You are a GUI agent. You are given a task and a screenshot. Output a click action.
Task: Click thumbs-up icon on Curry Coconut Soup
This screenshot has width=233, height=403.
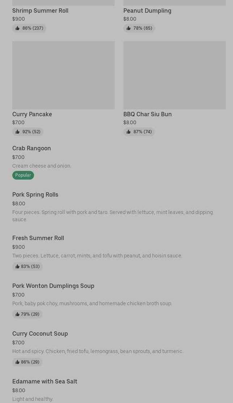point(17,362)
